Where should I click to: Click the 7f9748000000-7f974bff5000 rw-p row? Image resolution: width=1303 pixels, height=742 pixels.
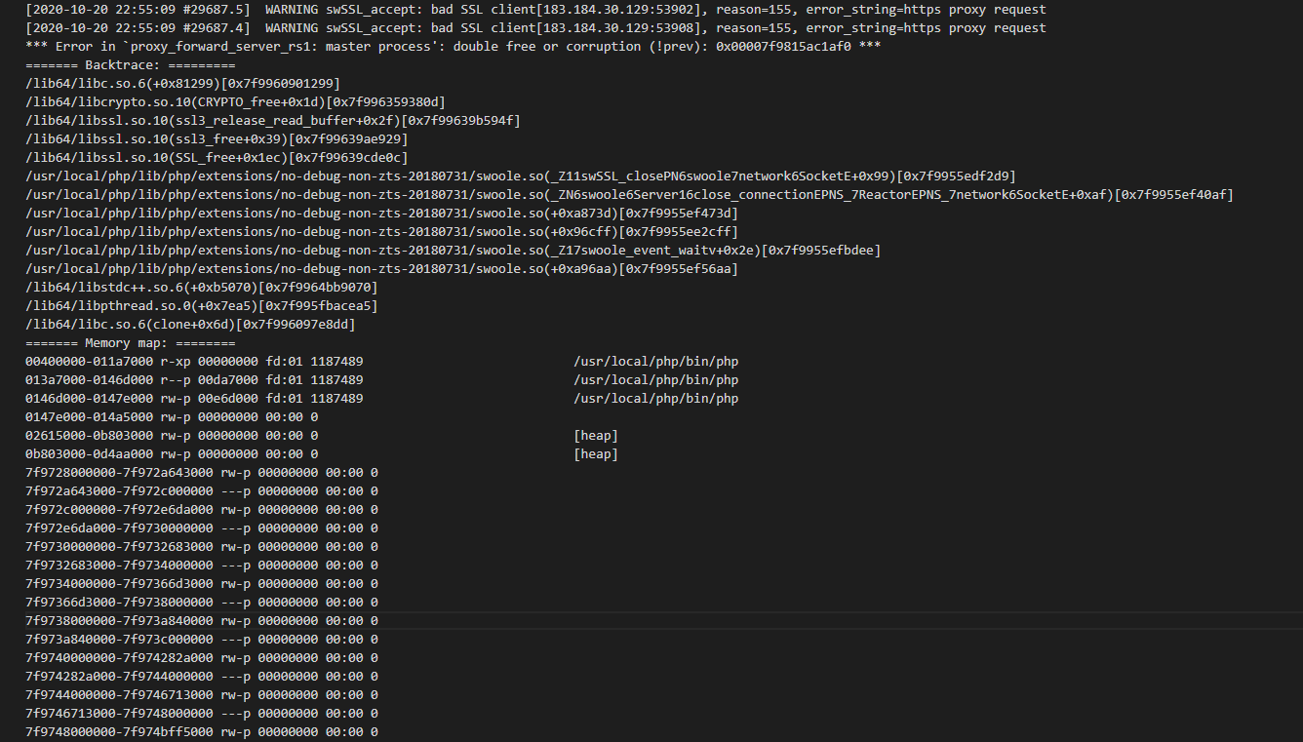click(x=202, y=732)
